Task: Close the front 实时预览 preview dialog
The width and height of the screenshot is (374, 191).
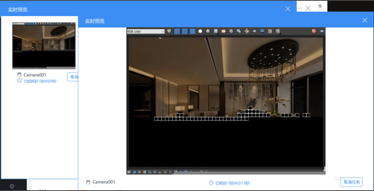Action: click(365, 20)
